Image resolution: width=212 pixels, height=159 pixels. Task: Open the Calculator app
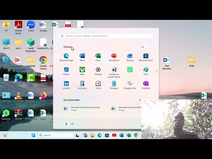pos(82,85)
